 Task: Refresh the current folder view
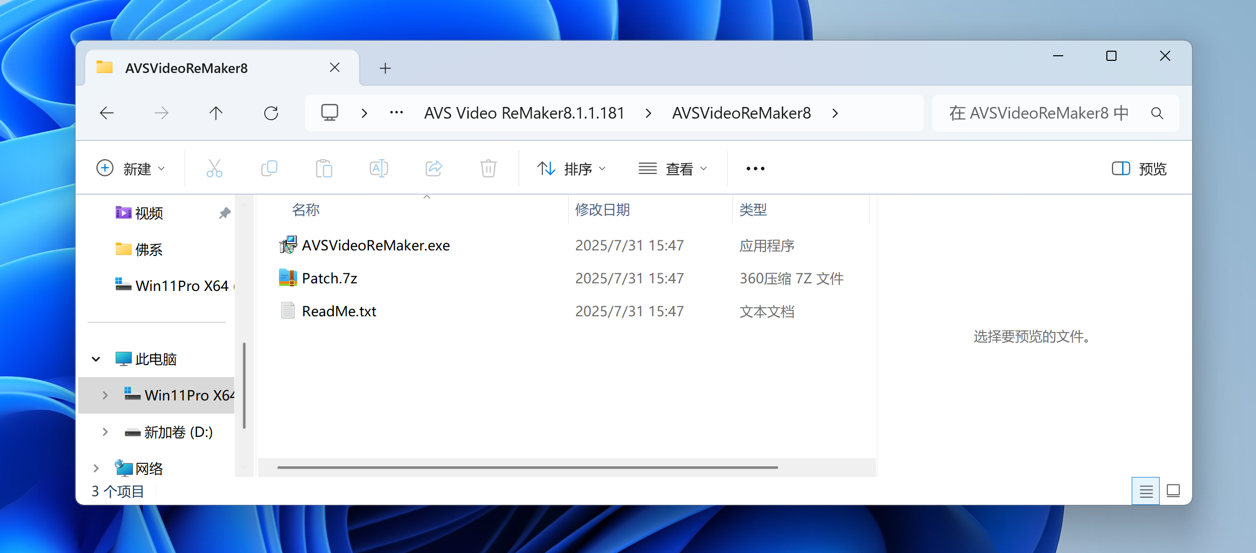point(271,113)
